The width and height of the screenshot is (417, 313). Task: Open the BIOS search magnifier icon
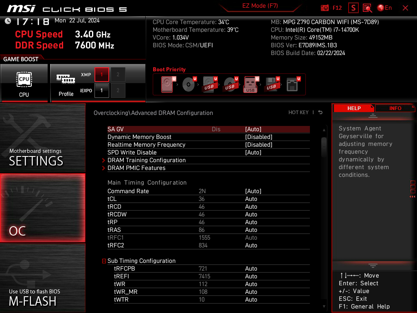tap(367, 8)
